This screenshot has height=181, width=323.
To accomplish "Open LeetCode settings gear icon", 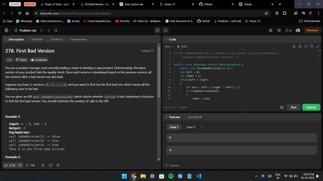I will [279, 30].
